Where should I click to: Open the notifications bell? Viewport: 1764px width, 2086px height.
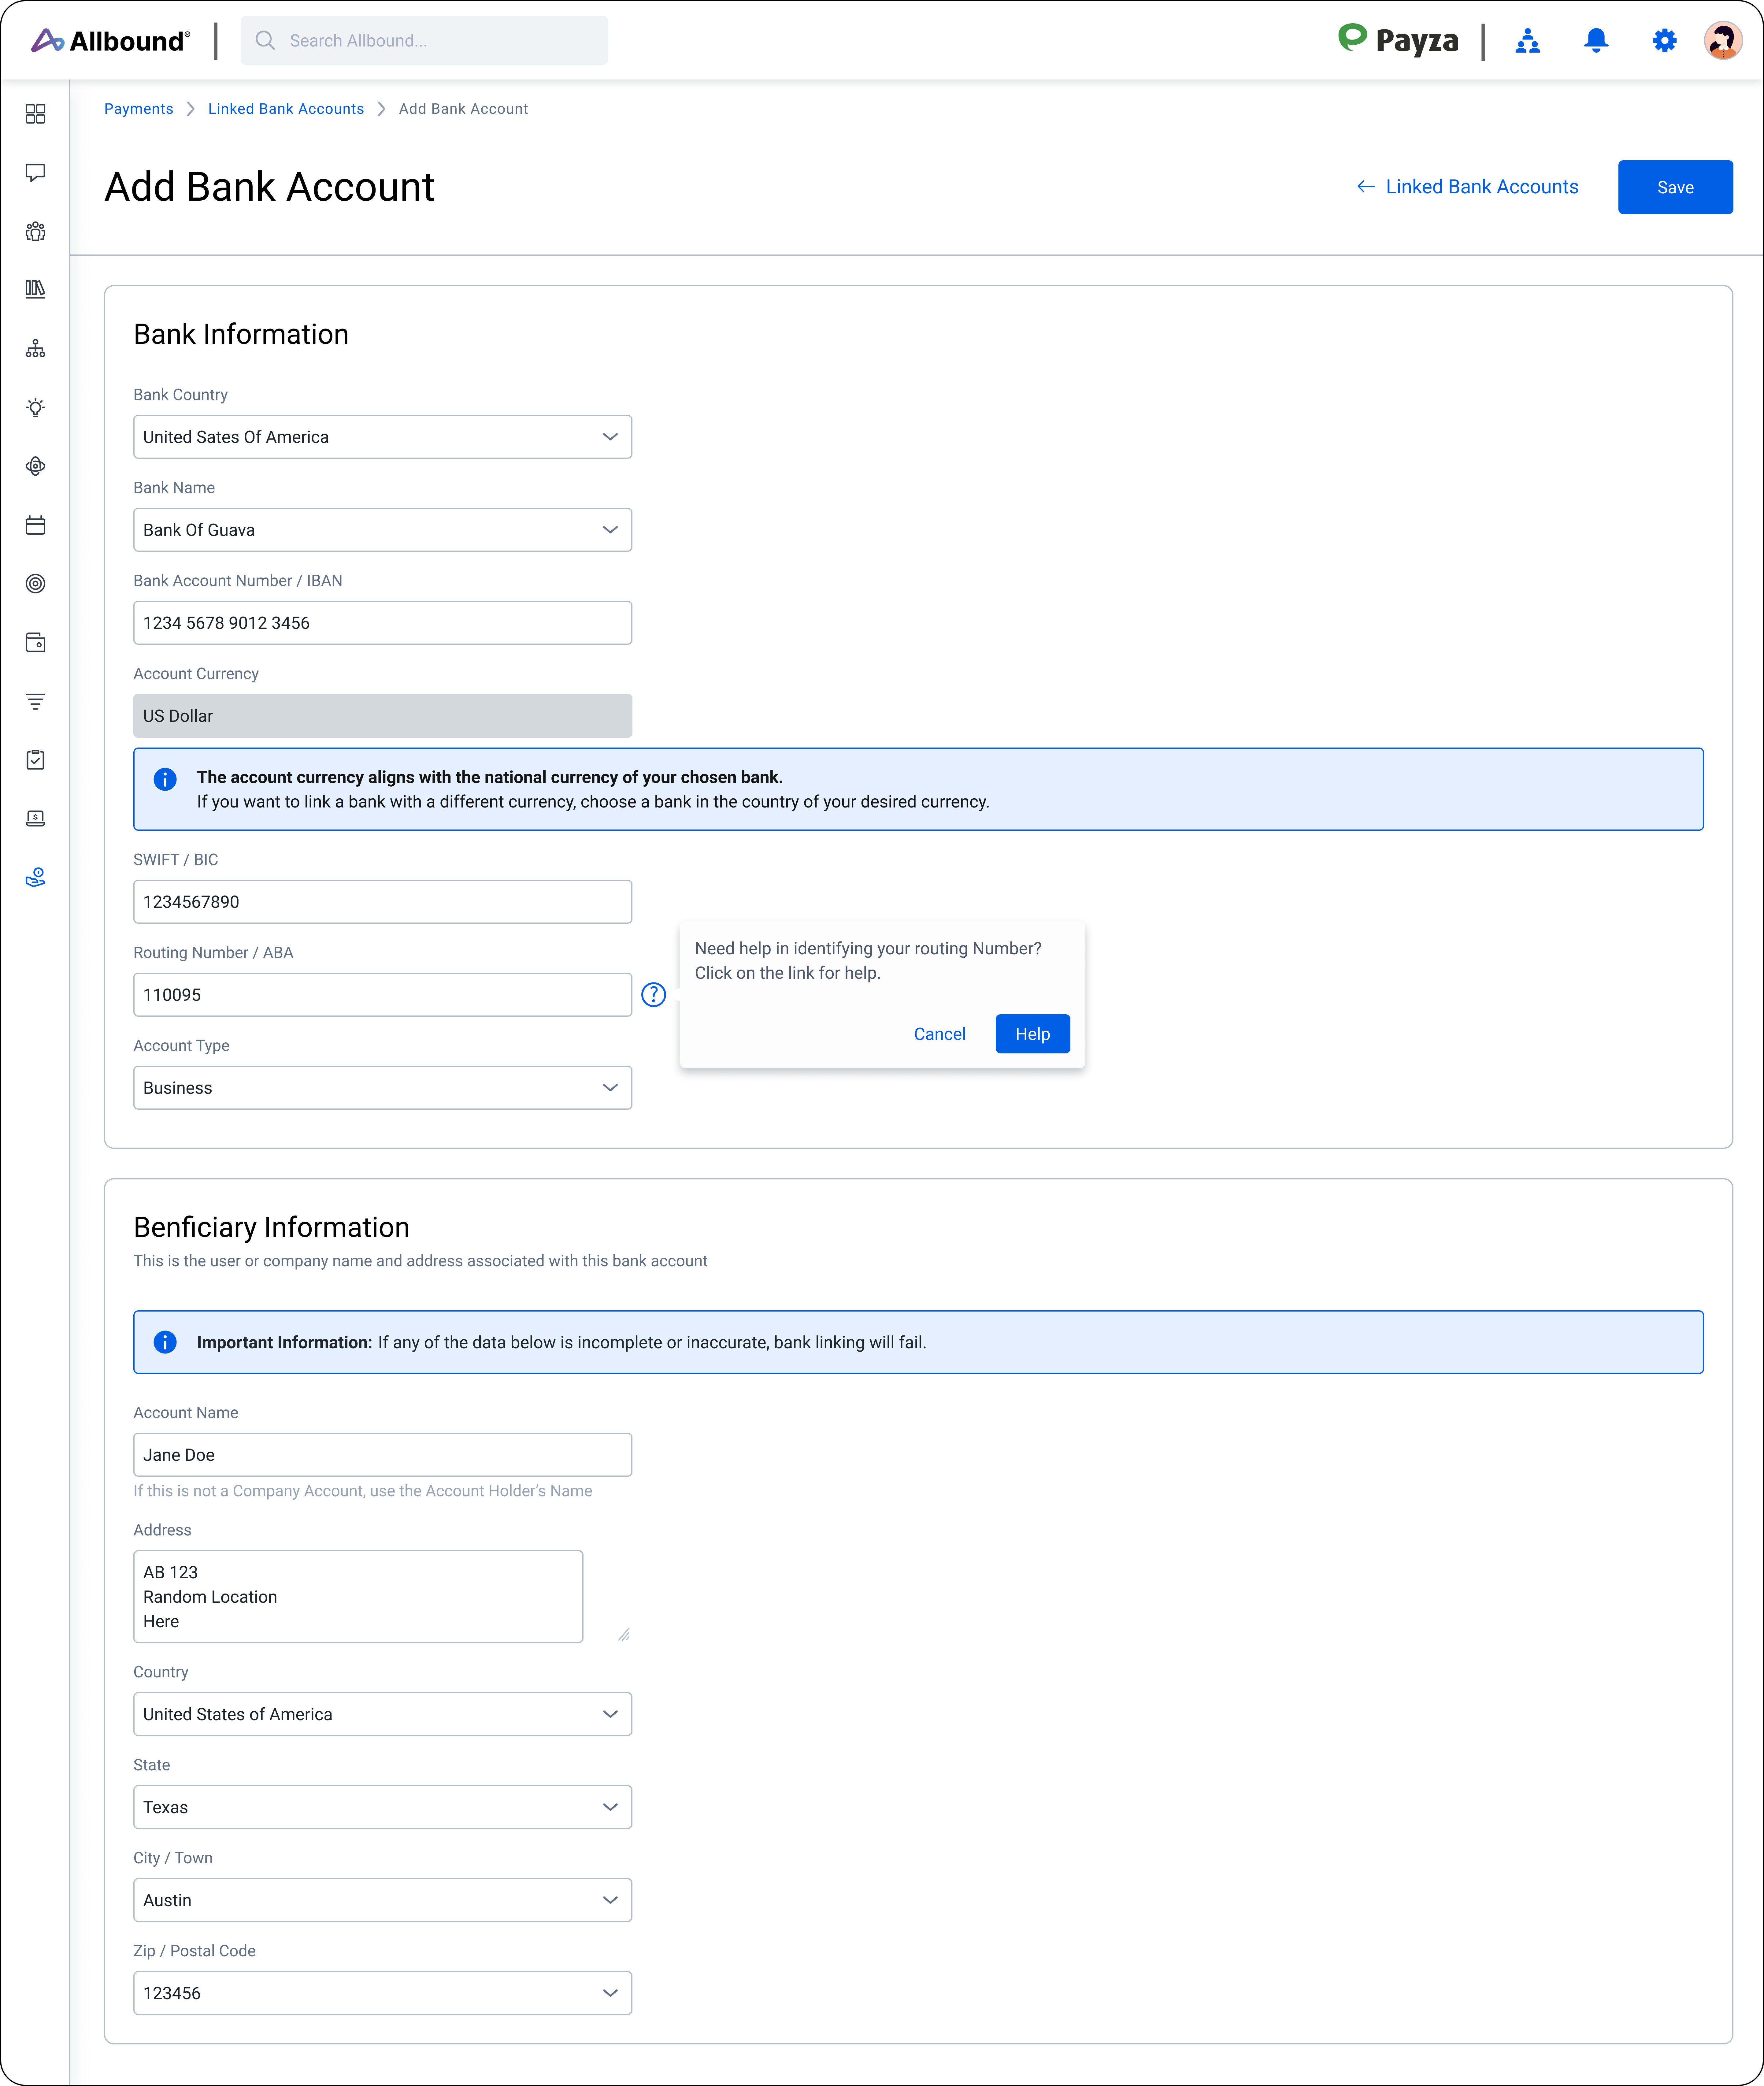[x=1596, y=40]
